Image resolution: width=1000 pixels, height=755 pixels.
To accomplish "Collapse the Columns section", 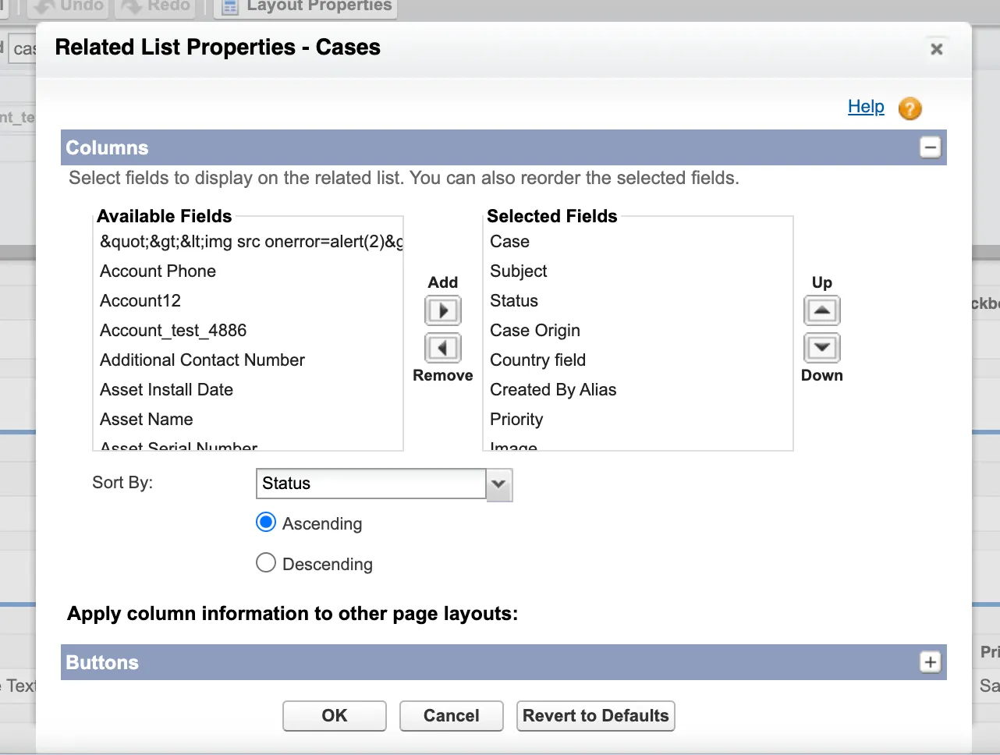I will click(x=931, y=147).
